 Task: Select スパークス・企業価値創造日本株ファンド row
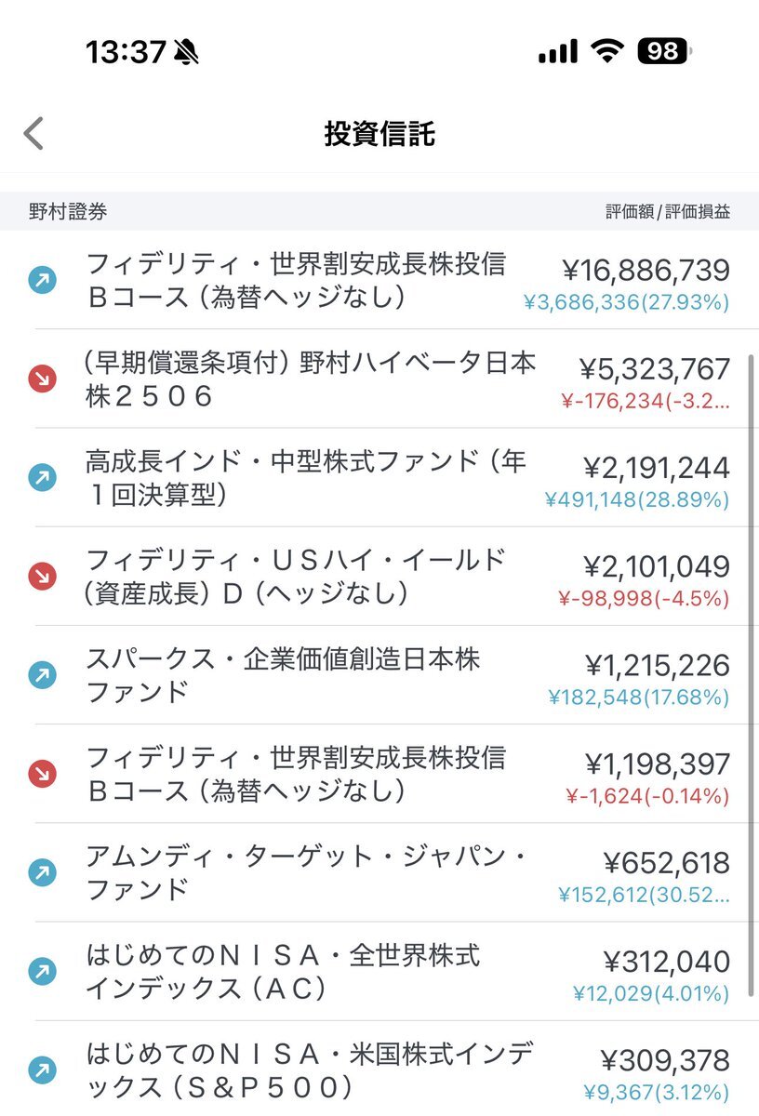pyautogui.click(x=379, y=675)
